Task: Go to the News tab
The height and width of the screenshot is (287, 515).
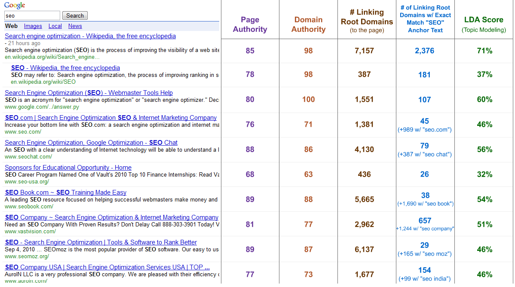Action: (75, 26)
